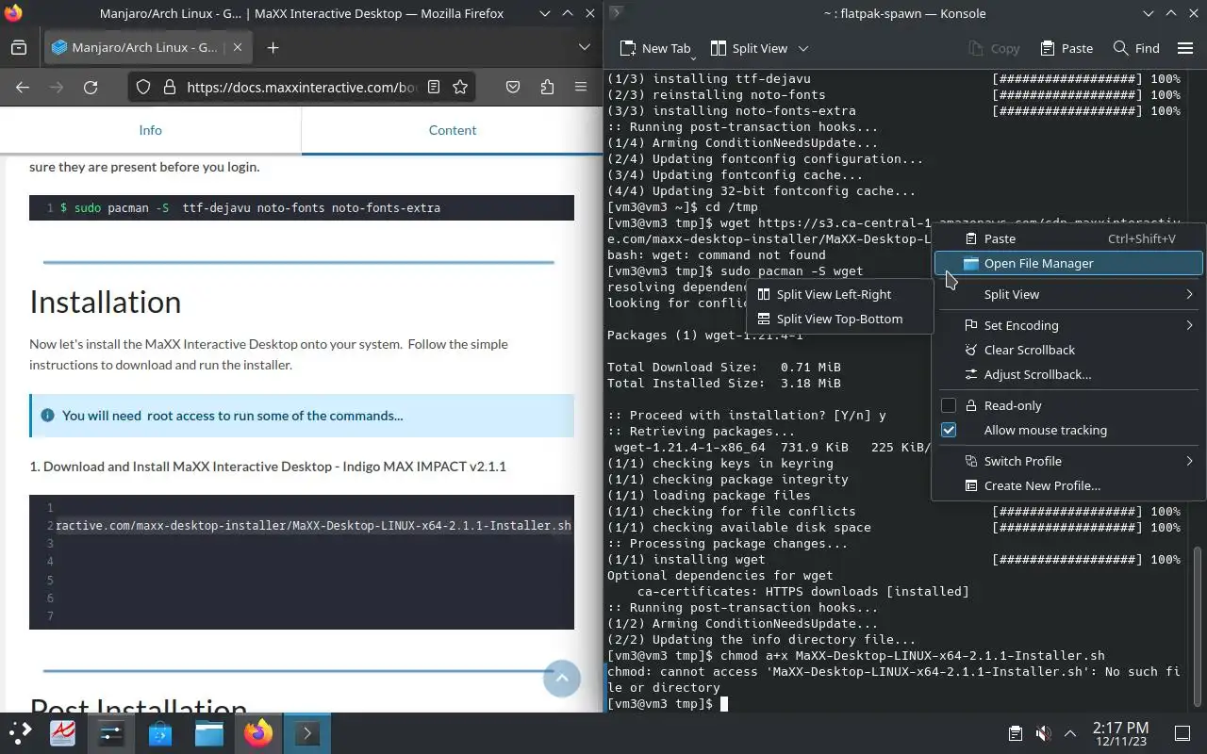Open Split View context submenu
Screen dimensions: 1207x754
tap(1068, 294)
